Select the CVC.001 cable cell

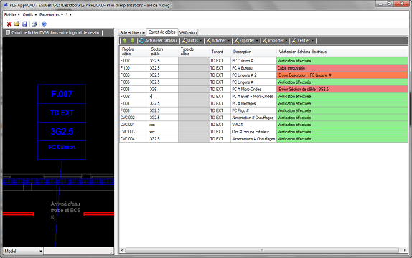click(x=134, y=125)
